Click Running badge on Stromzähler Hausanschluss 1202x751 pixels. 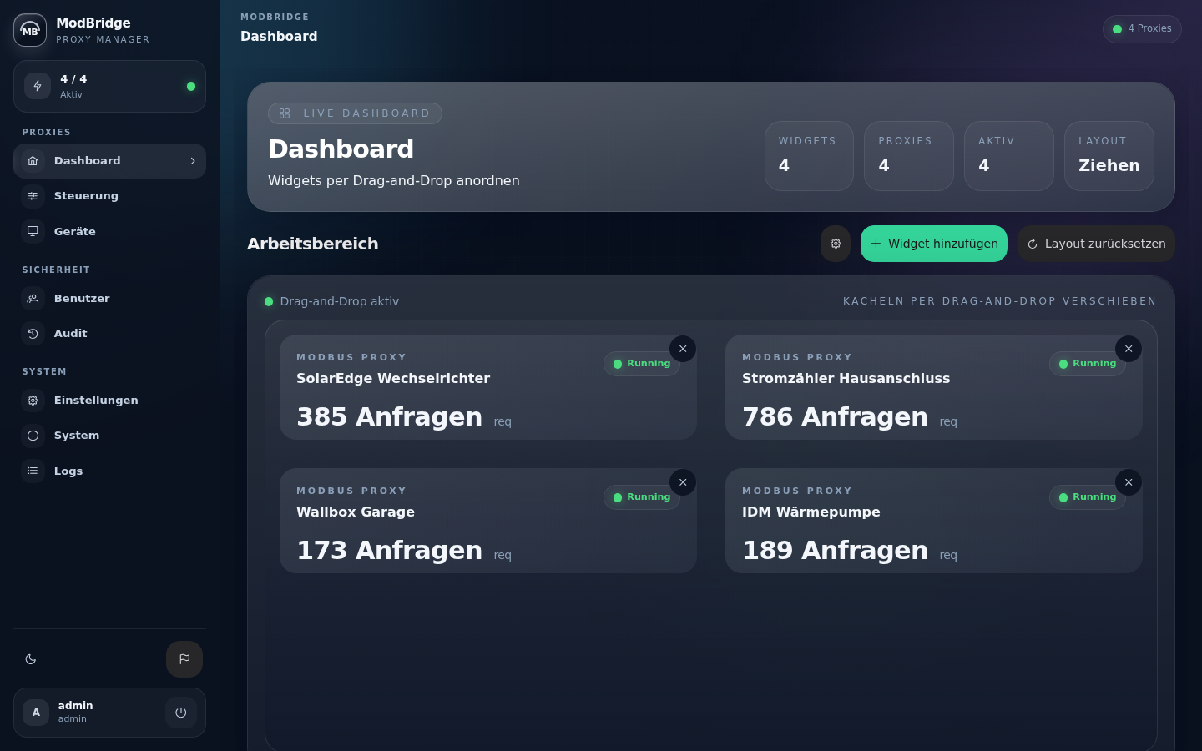pyautogui.click(x=1088, y=364)
